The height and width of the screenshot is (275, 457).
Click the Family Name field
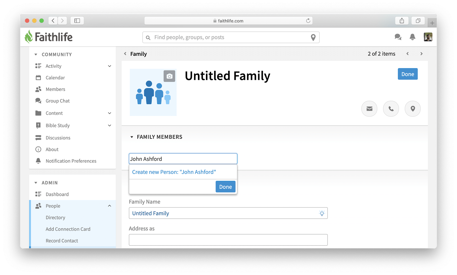(x=228, y=213)
